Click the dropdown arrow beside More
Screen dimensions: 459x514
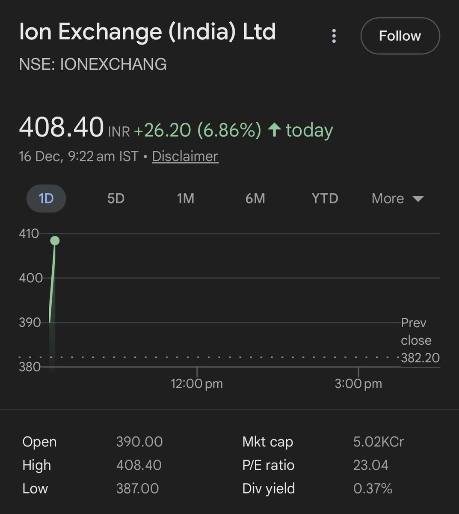(x=418, y=199)
